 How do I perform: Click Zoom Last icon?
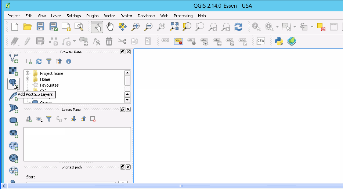(x=213, y=27)
